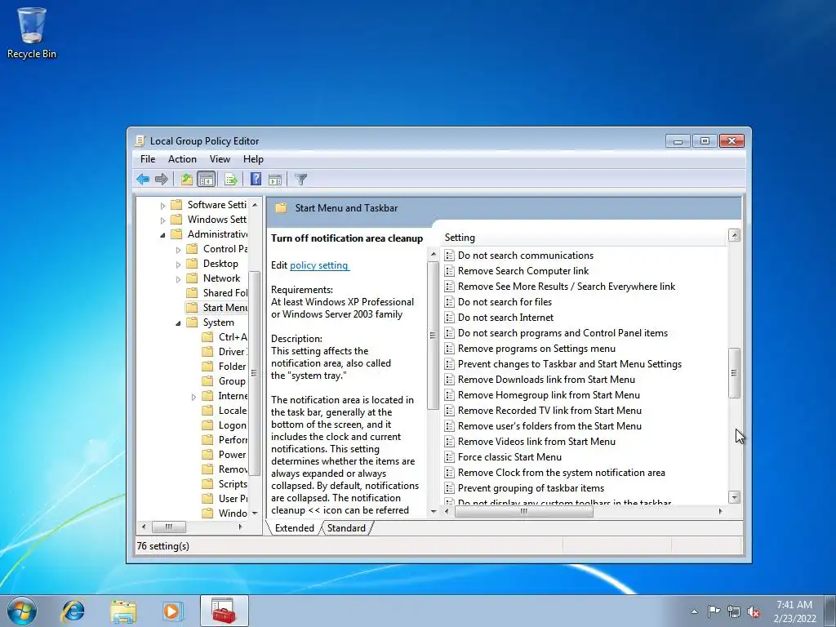The image size is (836, 627).
Task: Click icon beside Do not search Internet
Action: click(x=450, y=318)
